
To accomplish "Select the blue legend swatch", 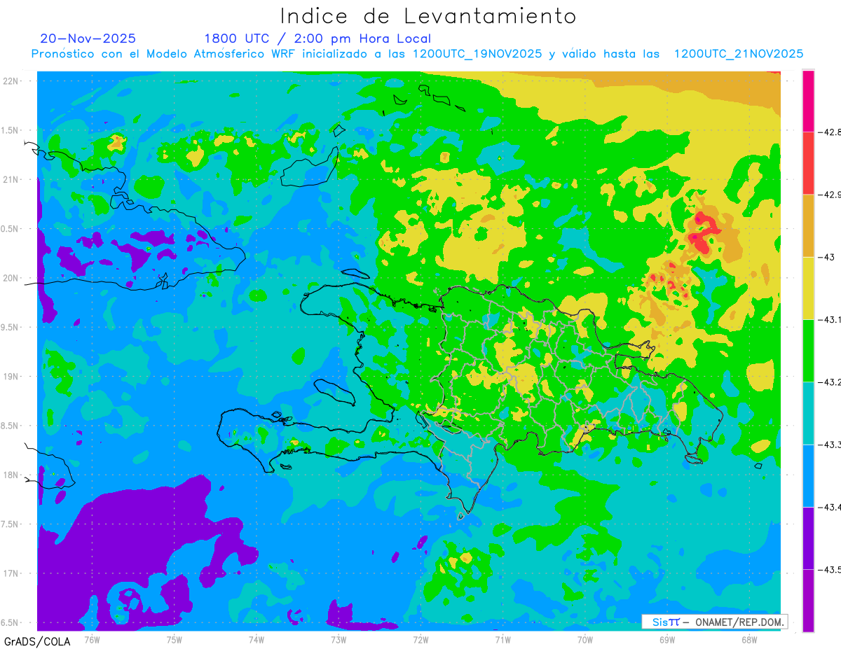I will [x=808, y=475].
